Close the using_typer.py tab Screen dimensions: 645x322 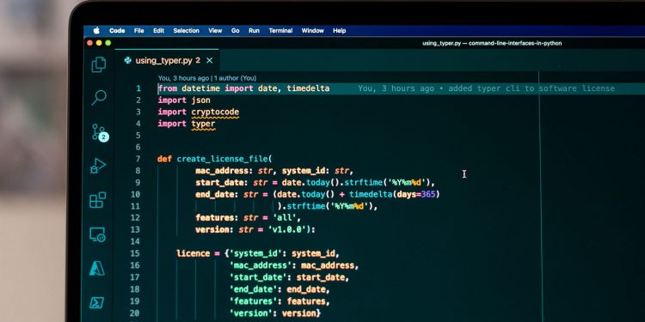(209, 60)
